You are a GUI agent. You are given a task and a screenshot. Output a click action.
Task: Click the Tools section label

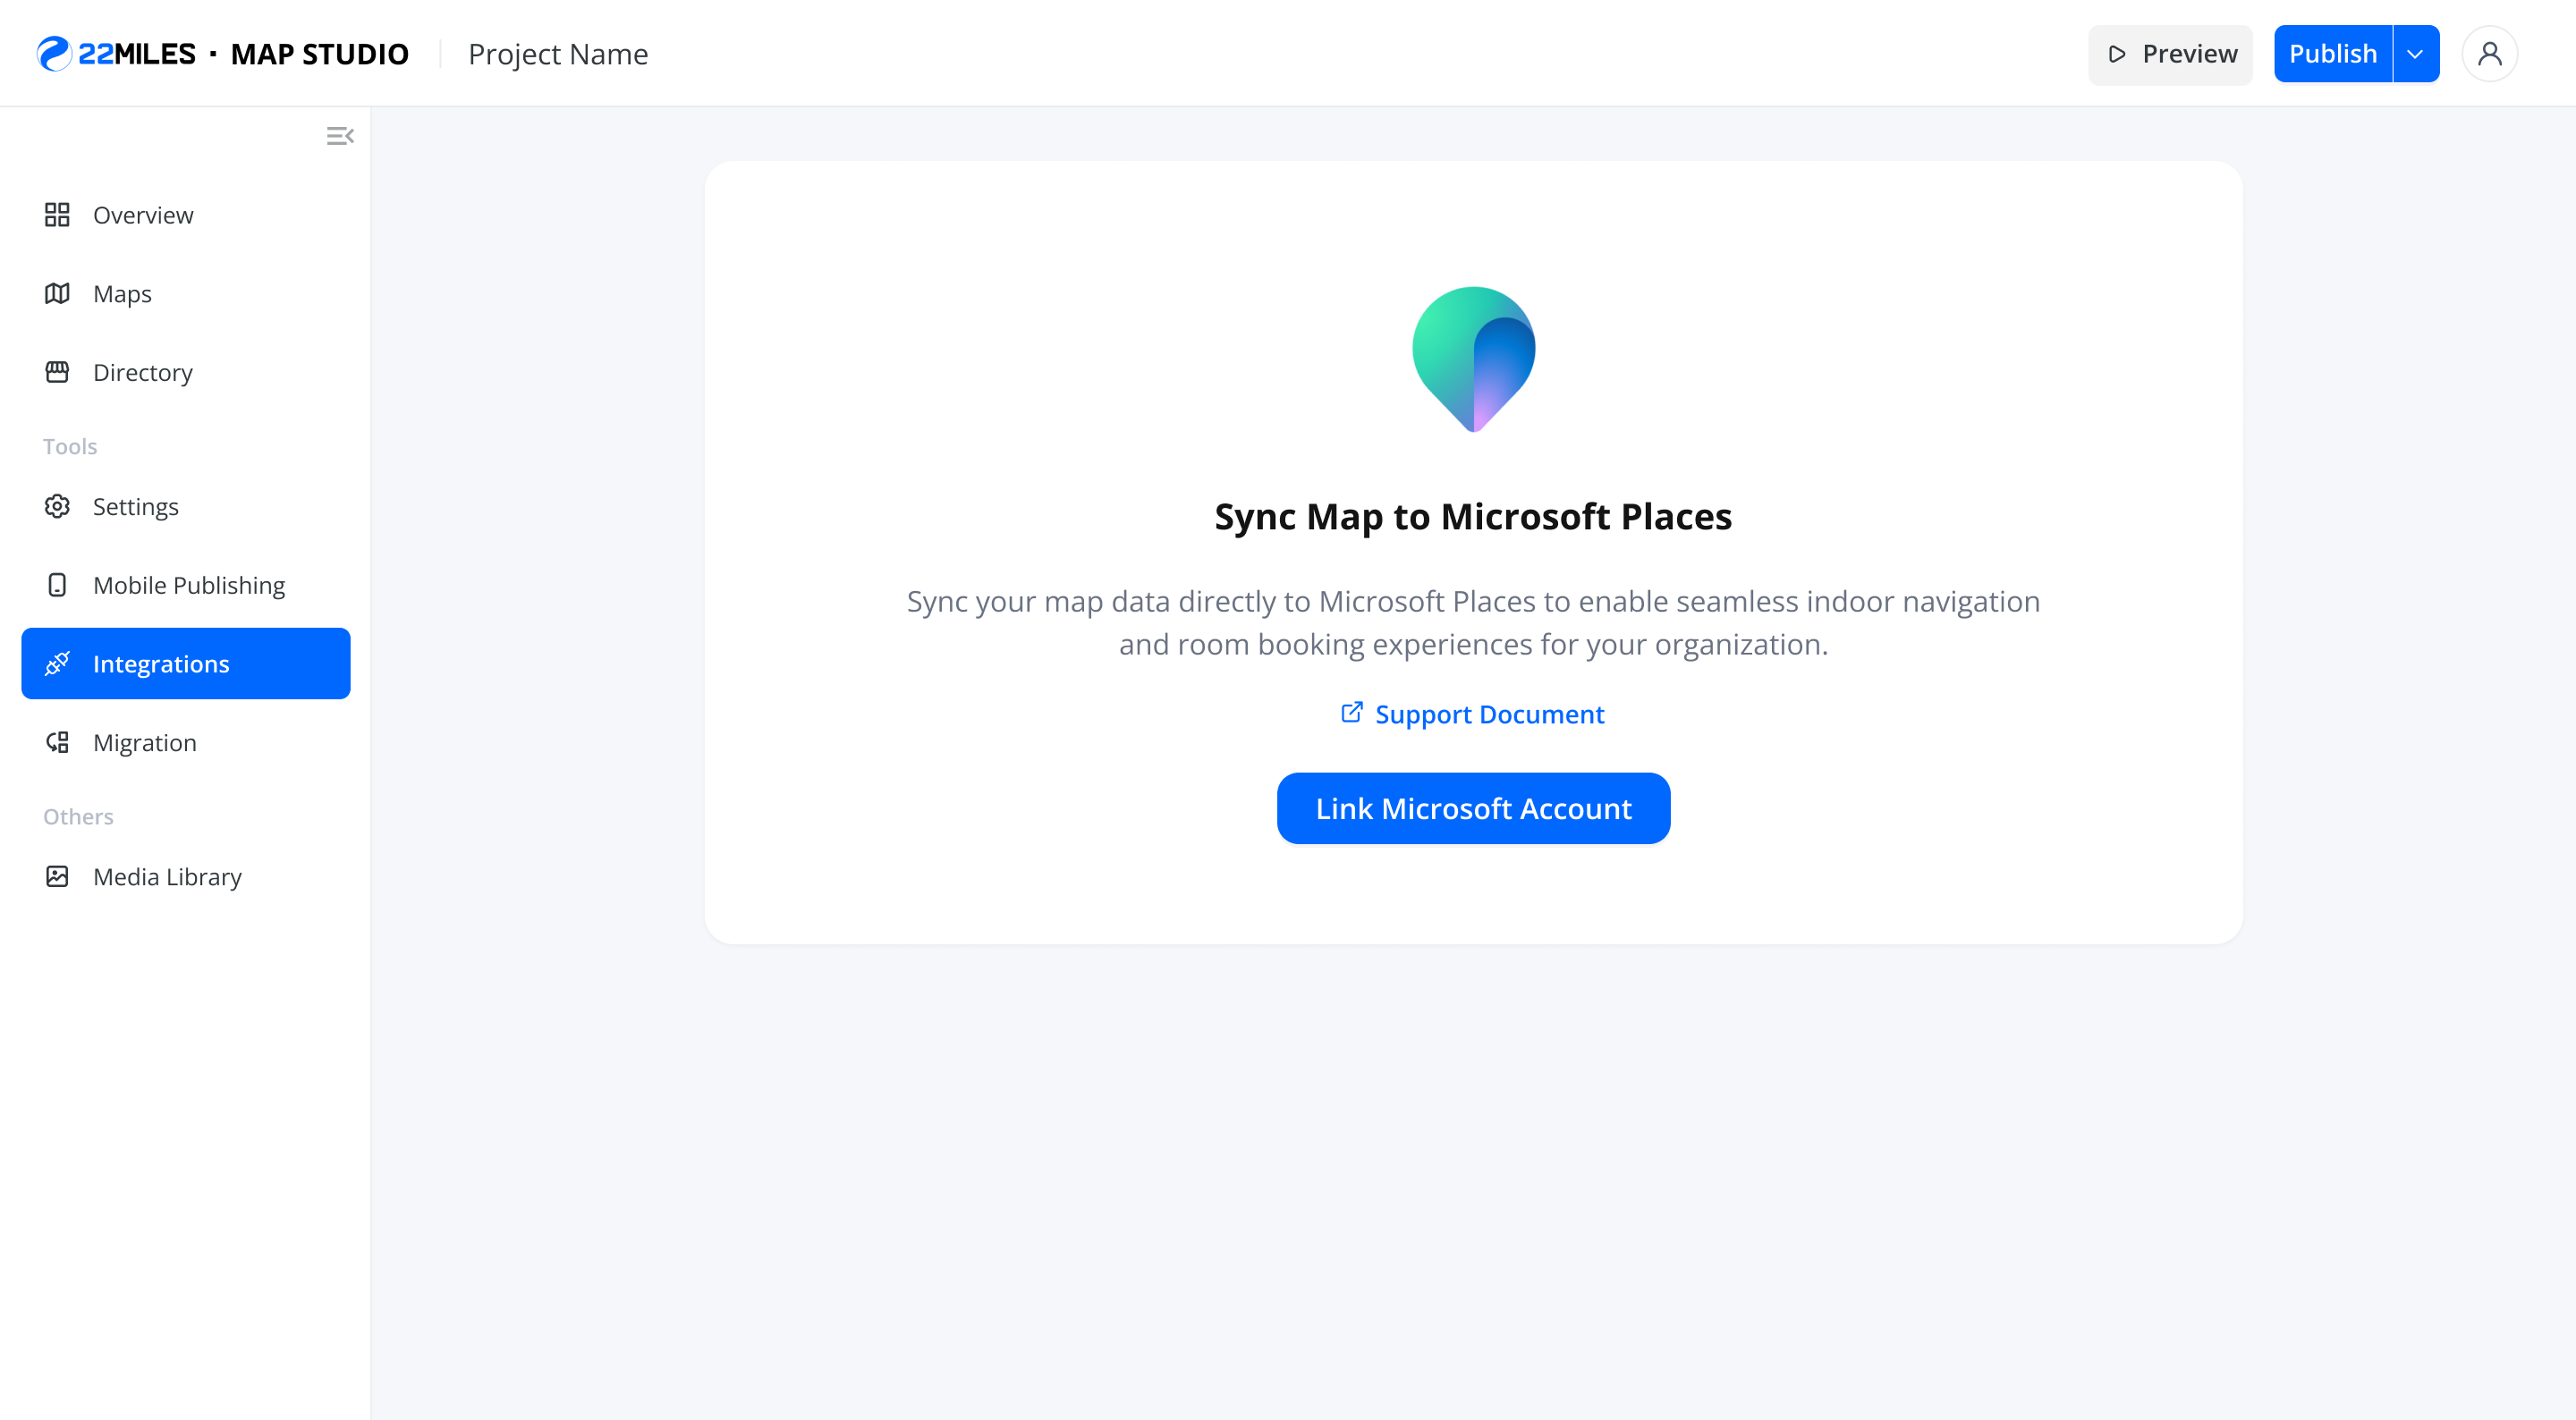point(70,446)
